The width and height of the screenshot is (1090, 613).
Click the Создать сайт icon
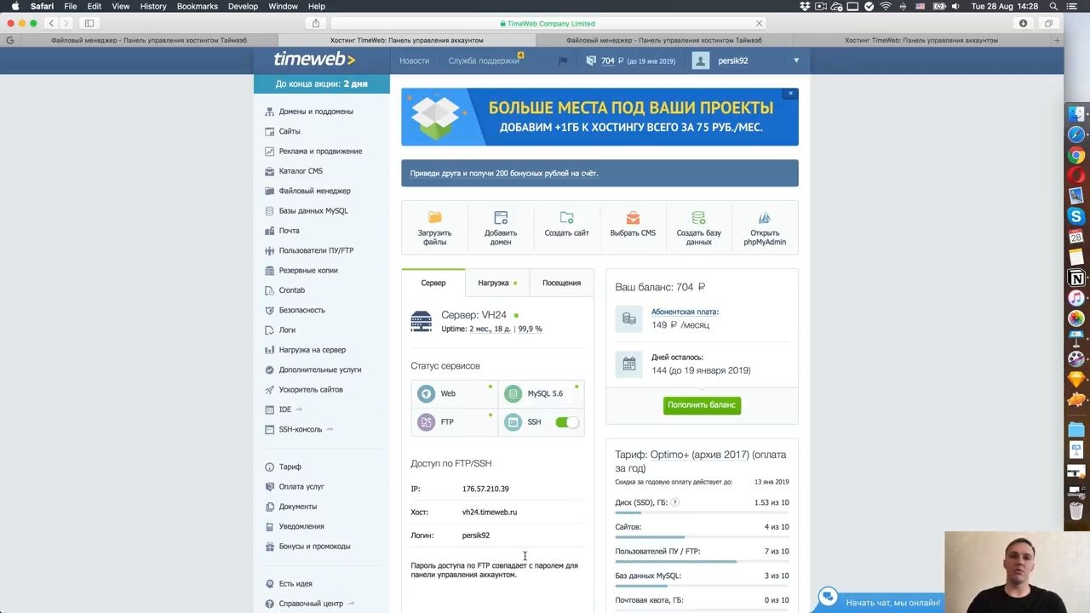[x=566, y=217]
